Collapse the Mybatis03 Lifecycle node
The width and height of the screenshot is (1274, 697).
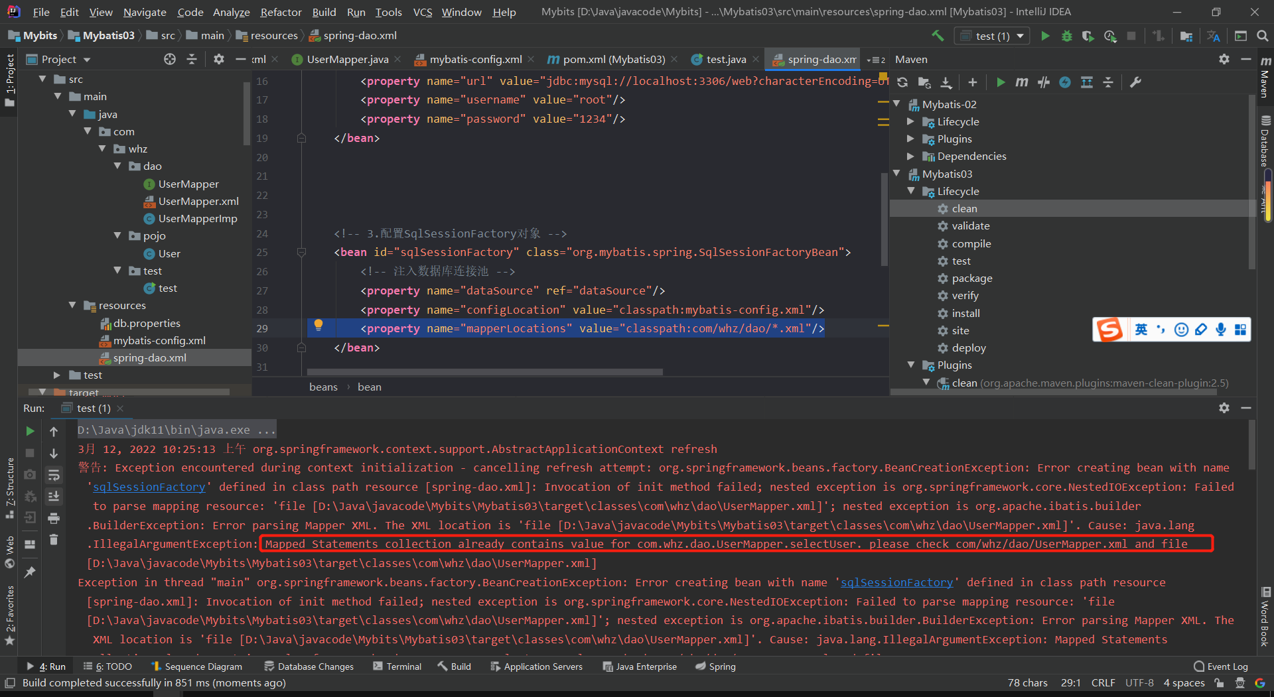click(x=911, y=191)
